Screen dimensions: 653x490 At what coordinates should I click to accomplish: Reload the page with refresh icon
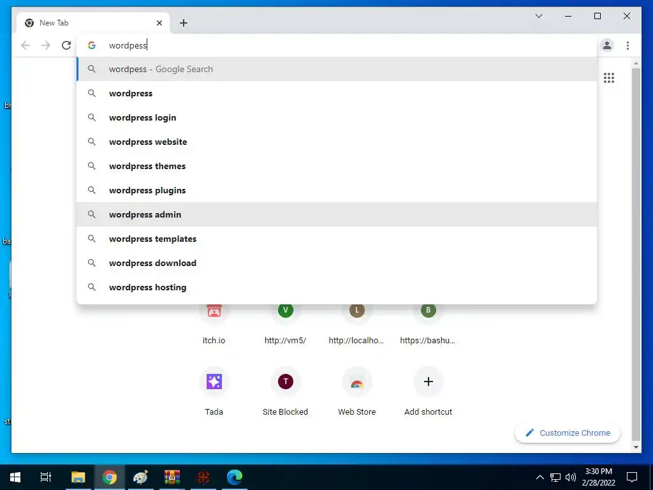(66, 45)
